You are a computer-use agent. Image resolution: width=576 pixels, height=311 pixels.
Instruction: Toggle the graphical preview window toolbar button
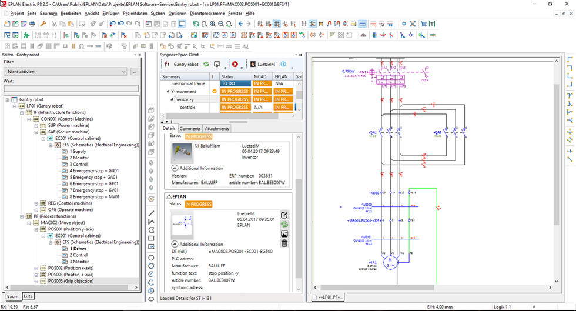[x=182, y=24]
